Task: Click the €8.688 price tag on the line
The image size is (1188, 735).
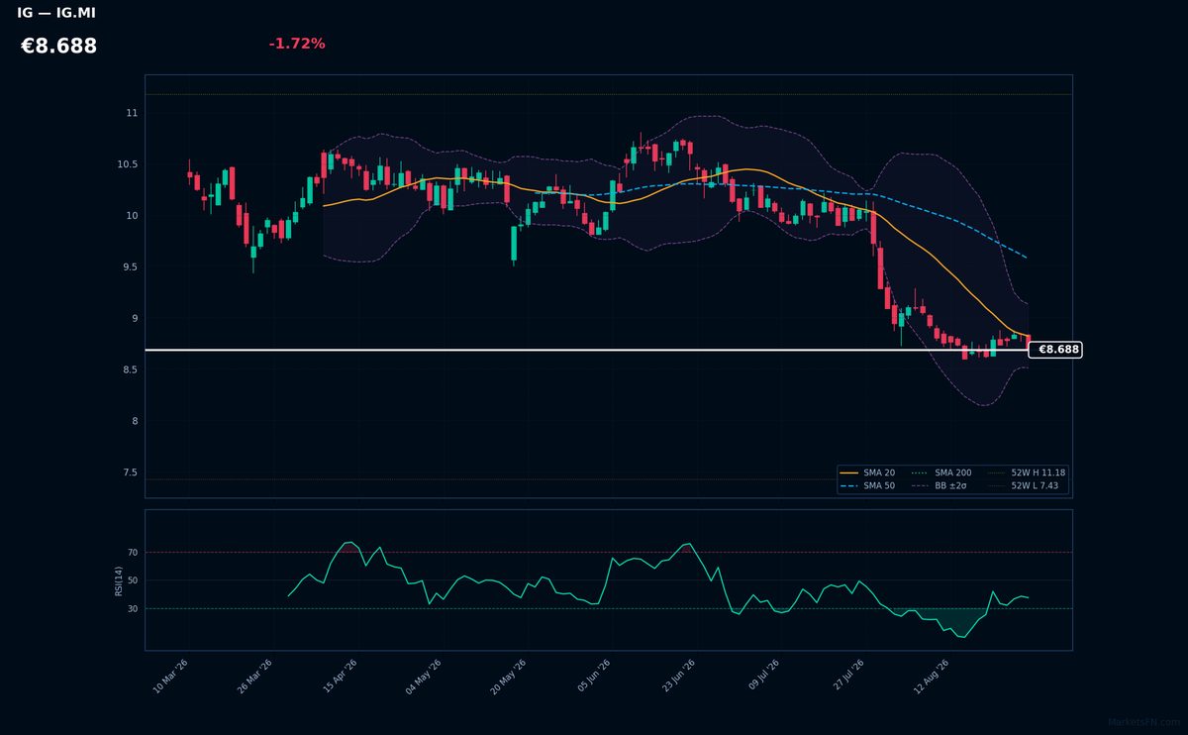Action: 1056,350
